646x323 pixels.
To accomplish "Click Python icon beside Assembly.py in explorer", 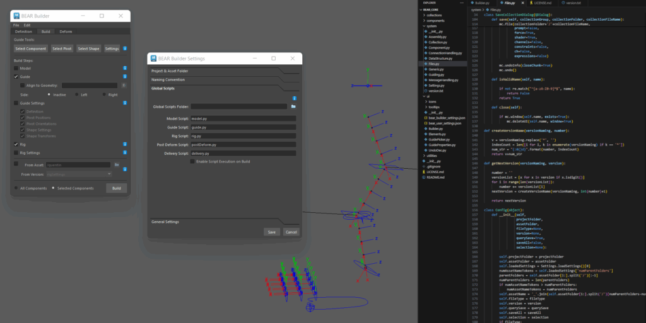I will click(x=426, y=37).
